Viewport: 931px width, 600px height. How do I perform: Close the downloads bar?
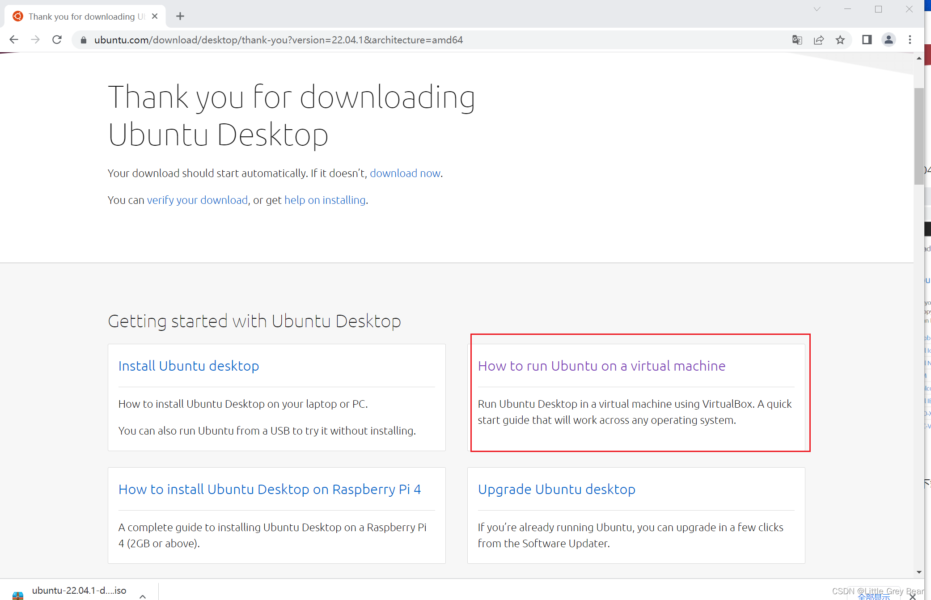913,596
